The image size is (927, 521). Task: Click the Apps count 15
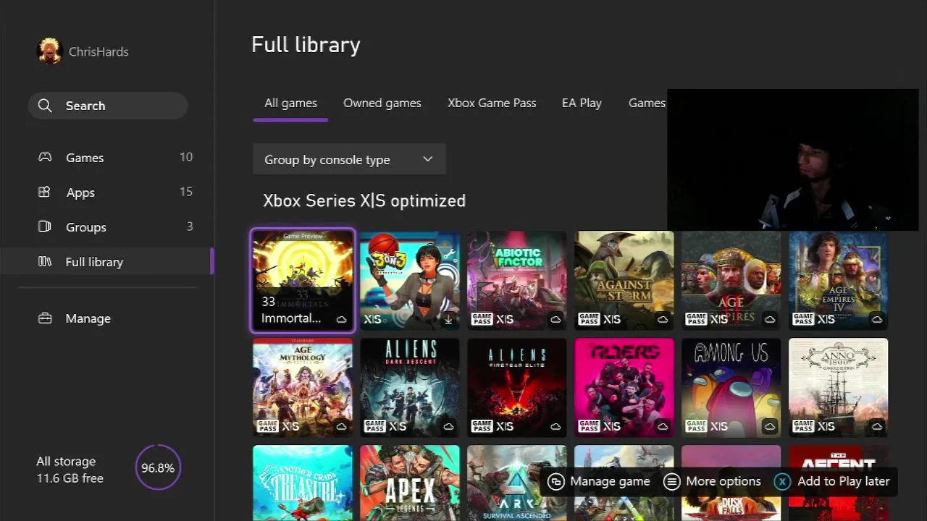tap(186, 192)
